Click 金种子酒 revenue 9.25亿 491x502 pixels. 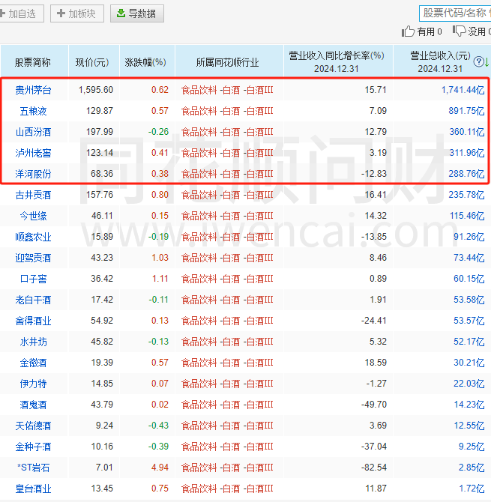point(472,447)
